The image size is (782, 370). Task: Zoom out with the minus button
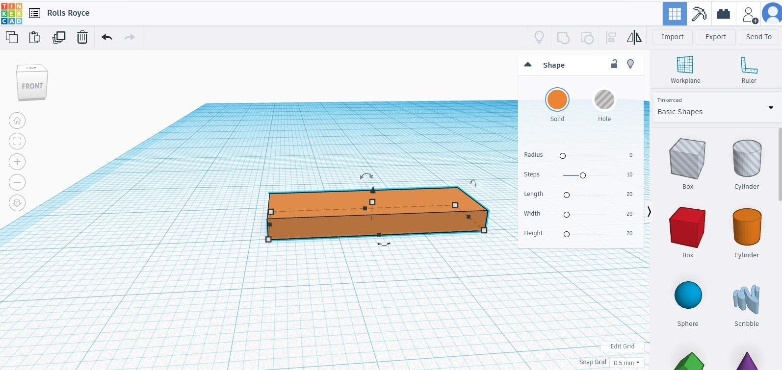17,182
